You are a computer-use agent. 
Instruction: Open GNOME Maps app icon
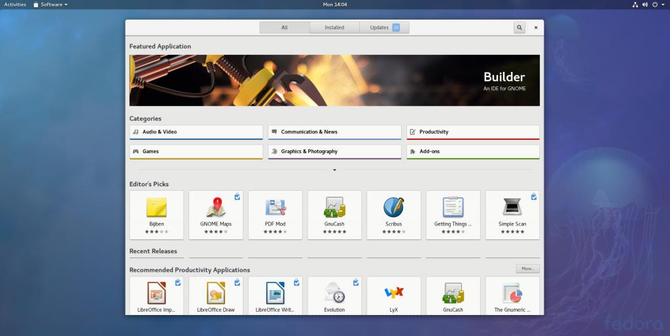pyautogui.click(x=216, y=207)
